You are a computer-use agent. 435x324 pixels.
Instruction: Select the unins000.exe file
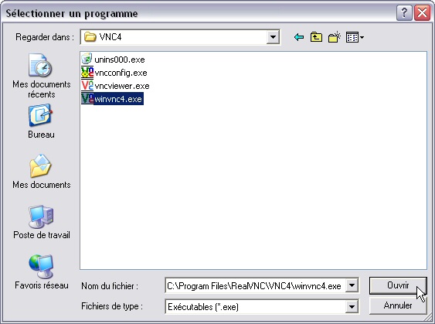click(113, 60)
